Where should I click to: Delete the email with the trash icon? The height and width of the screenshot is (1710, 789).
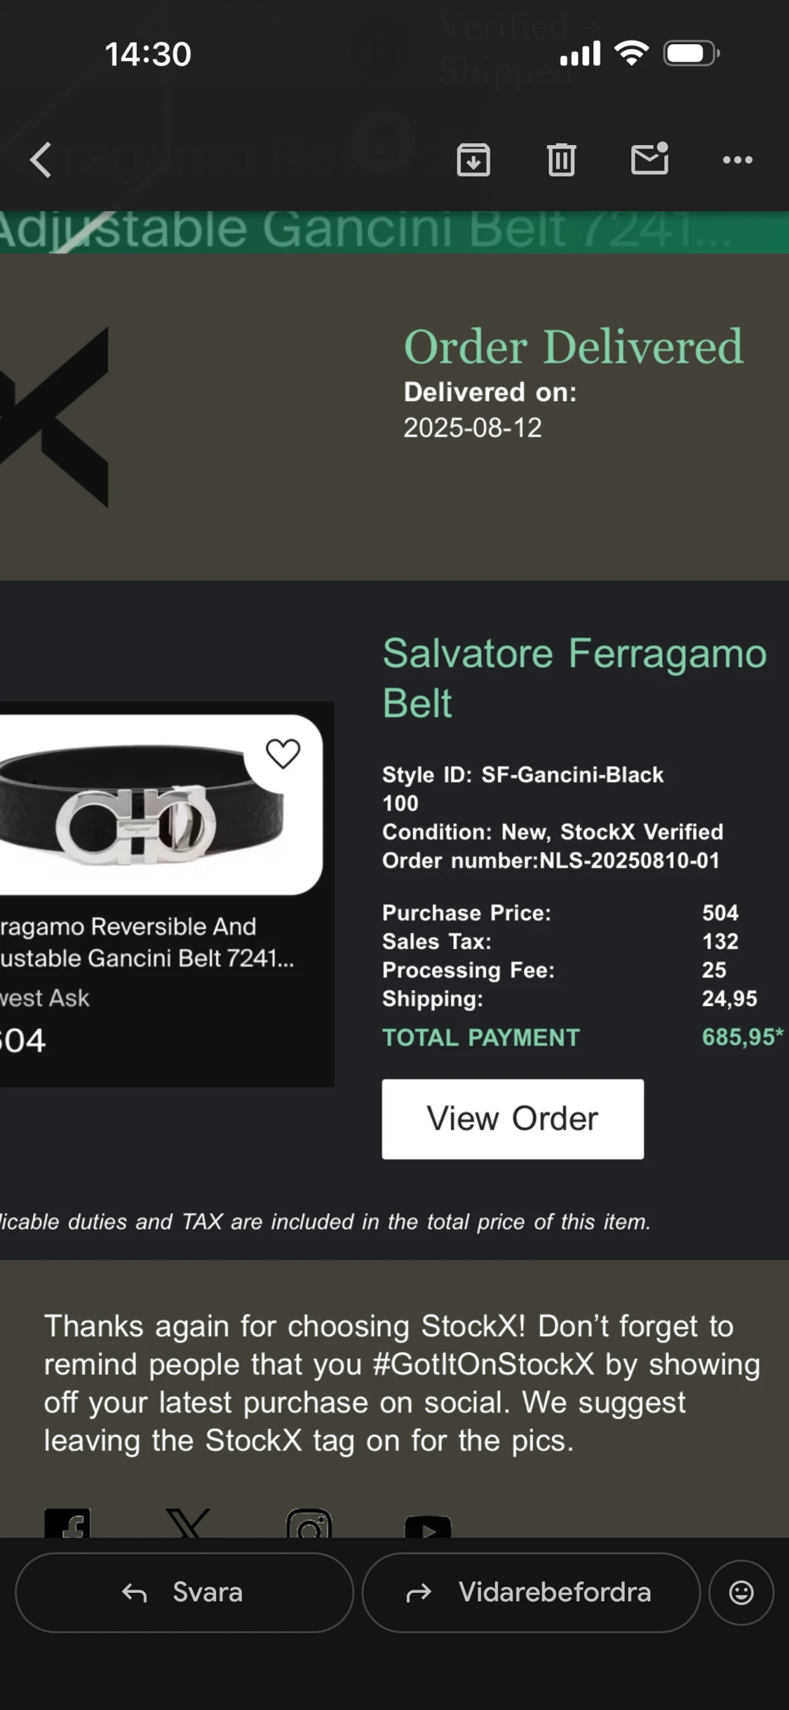[x=560, y=159]
